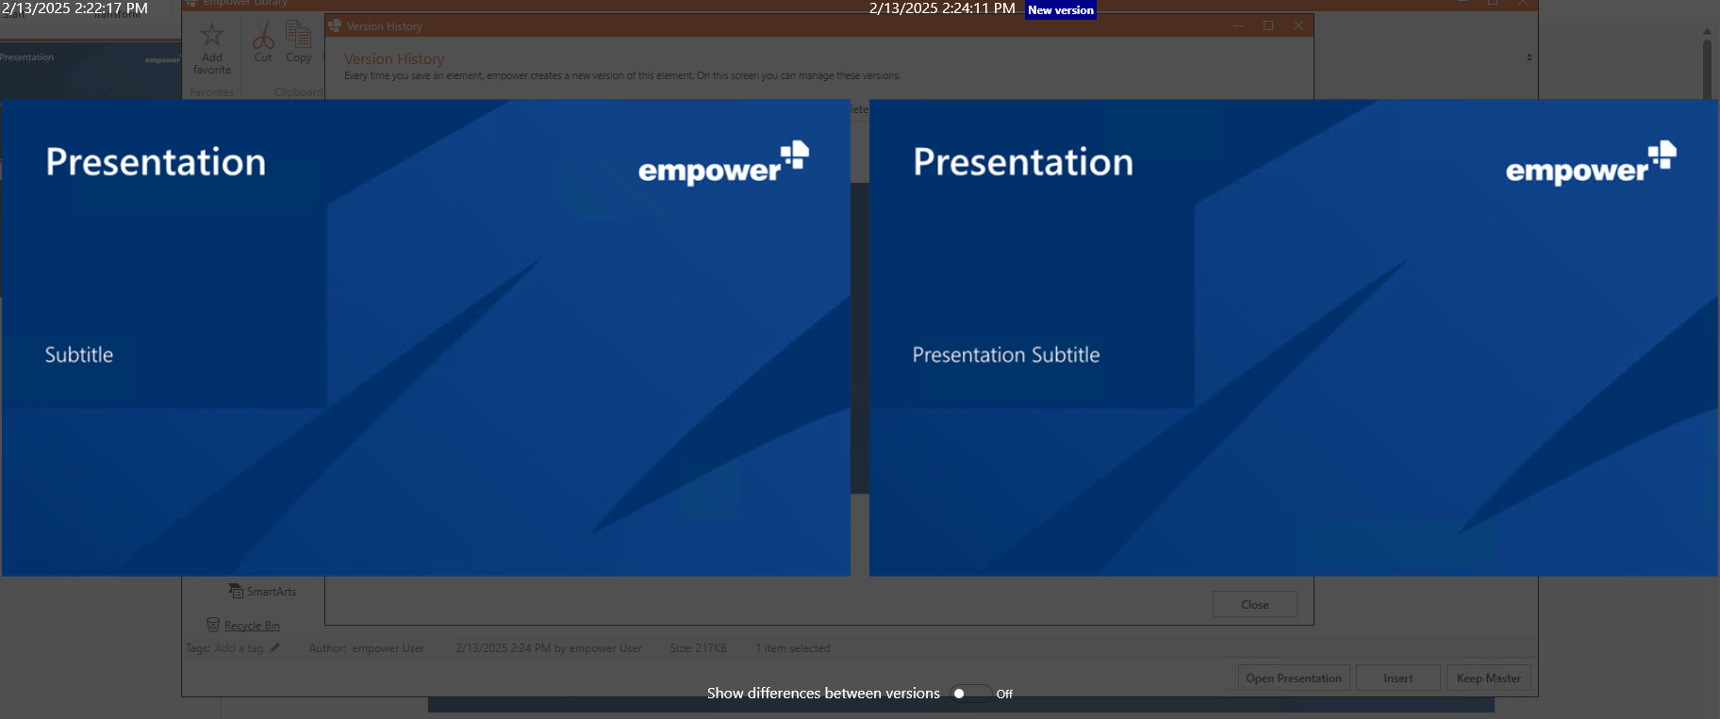Viewport: 1720px width, 719px height.
Task: Click the Cut scissors icon in the ribbon
Action: coord(263,36)
